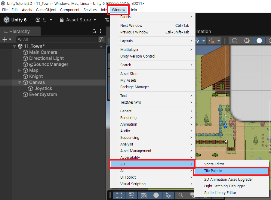Open Hierarchy panel three-dot options
The height and width of the screenshot is (200, 271).
pos(100,31)
